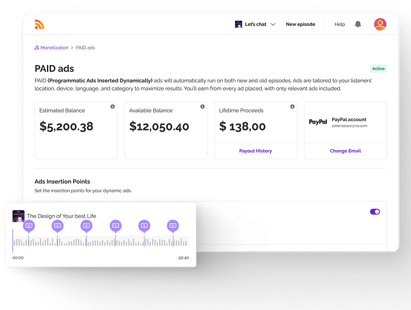The height and width of the screenshot is (310, 411).
Task: Click Change Email link
Action: pyautogui.click(x=345, y=151)
